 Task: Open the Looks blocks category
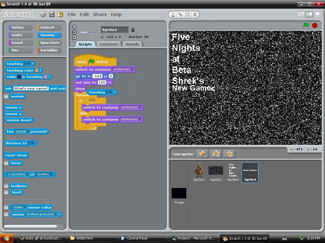tap(20, 35)
